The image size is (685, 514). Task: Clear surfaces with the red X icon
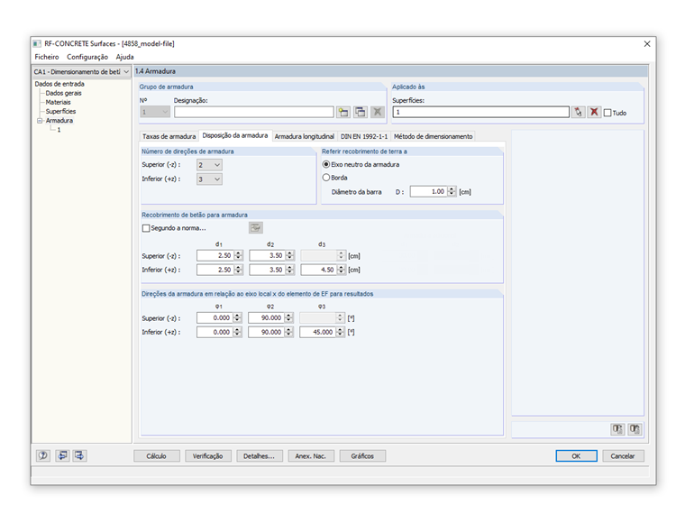click(594, 113)
